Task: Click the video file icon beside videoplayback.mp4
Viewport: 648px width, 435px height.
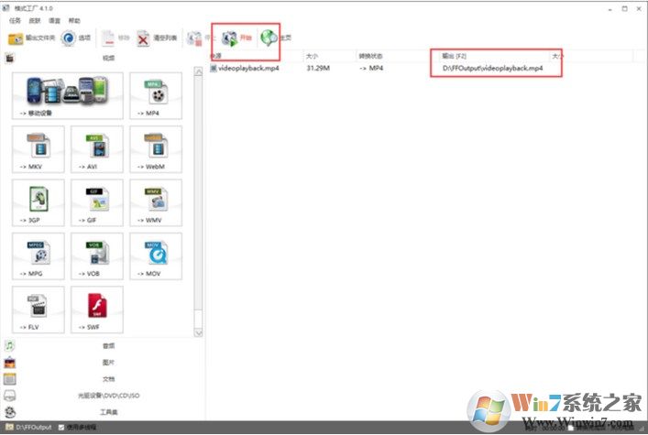Action: 214,68
